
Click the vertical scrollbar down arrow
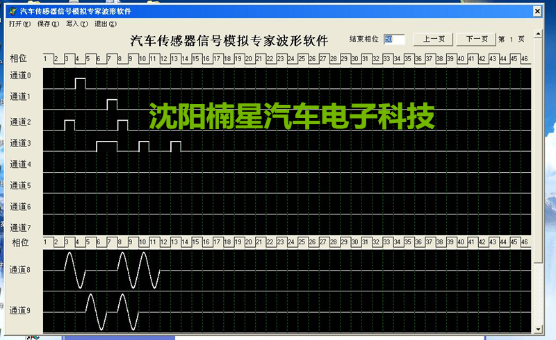pos(538,329)
